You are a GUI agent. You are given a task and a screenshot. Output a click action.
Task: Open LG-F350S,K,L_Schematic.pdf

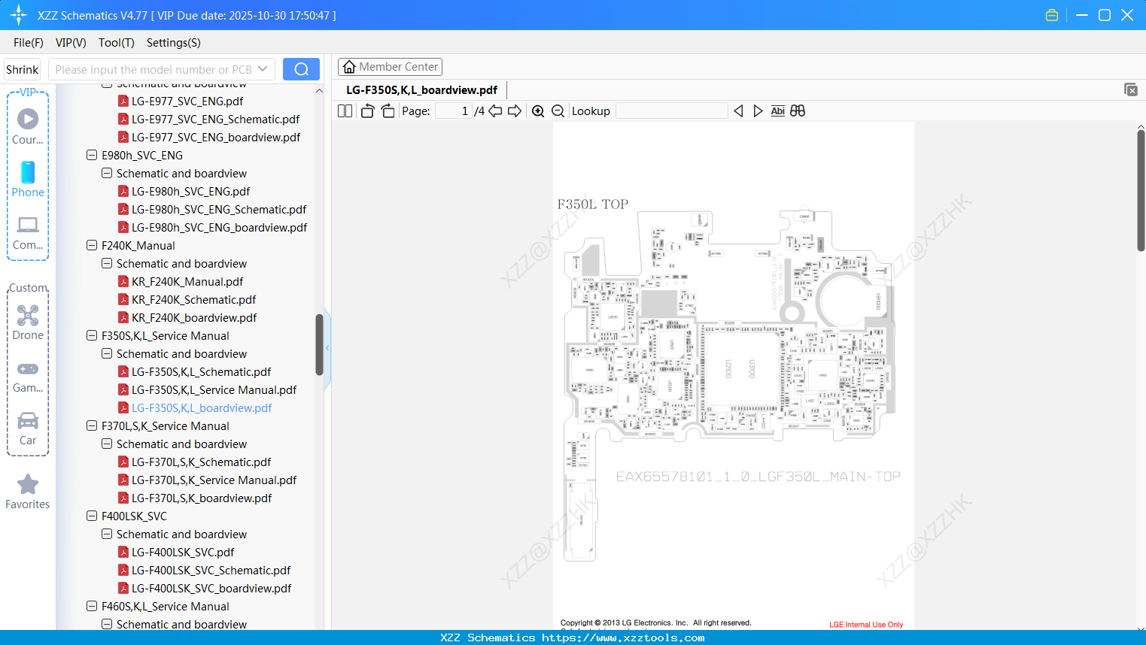201,371
